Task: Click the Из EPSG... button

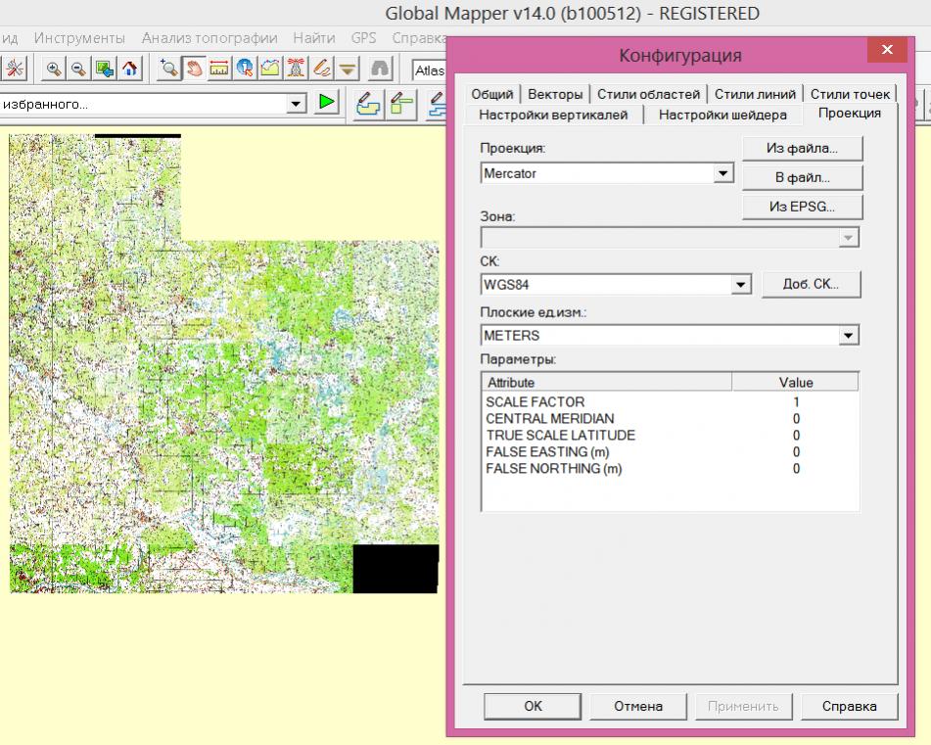Action: (x=802, y=207)
